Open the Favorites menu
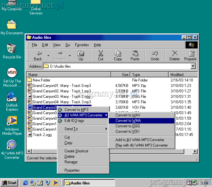The height and width of the screenshot is (187, 212). (82, 45)
